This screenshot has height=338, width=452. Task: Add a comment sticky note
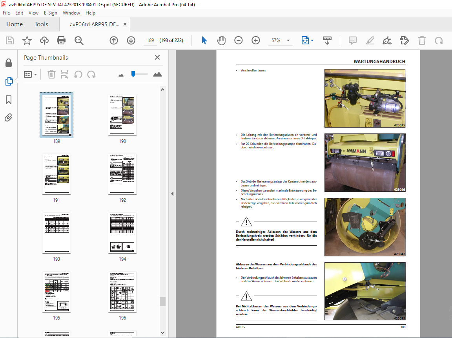click(x=353, y=40)
